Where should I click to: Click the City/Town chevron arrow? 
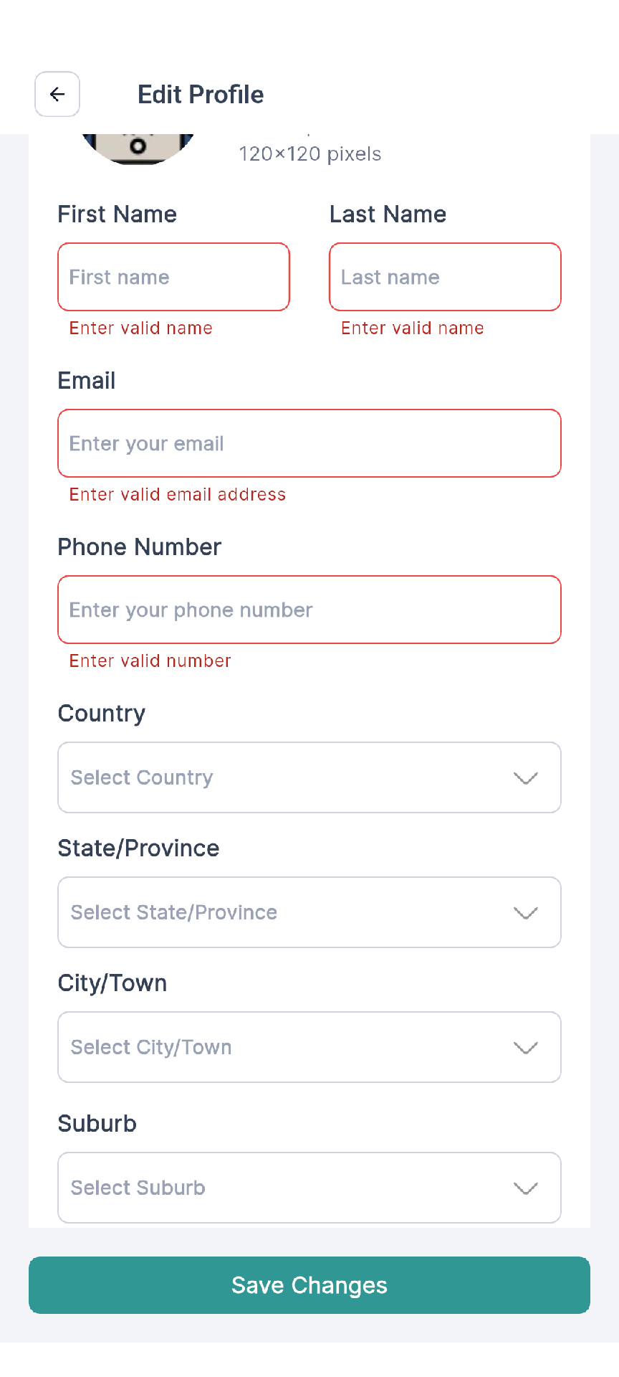(x=526, y=1048)
